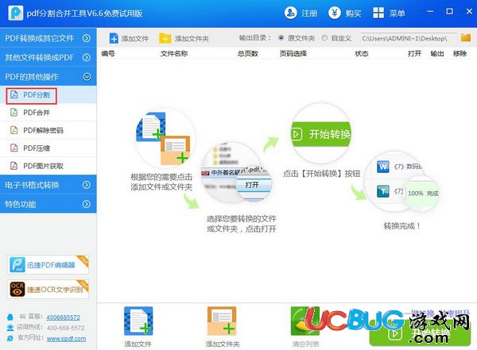
Task: Open QQ number 4006685572 link
Action: tap(64, 317)
